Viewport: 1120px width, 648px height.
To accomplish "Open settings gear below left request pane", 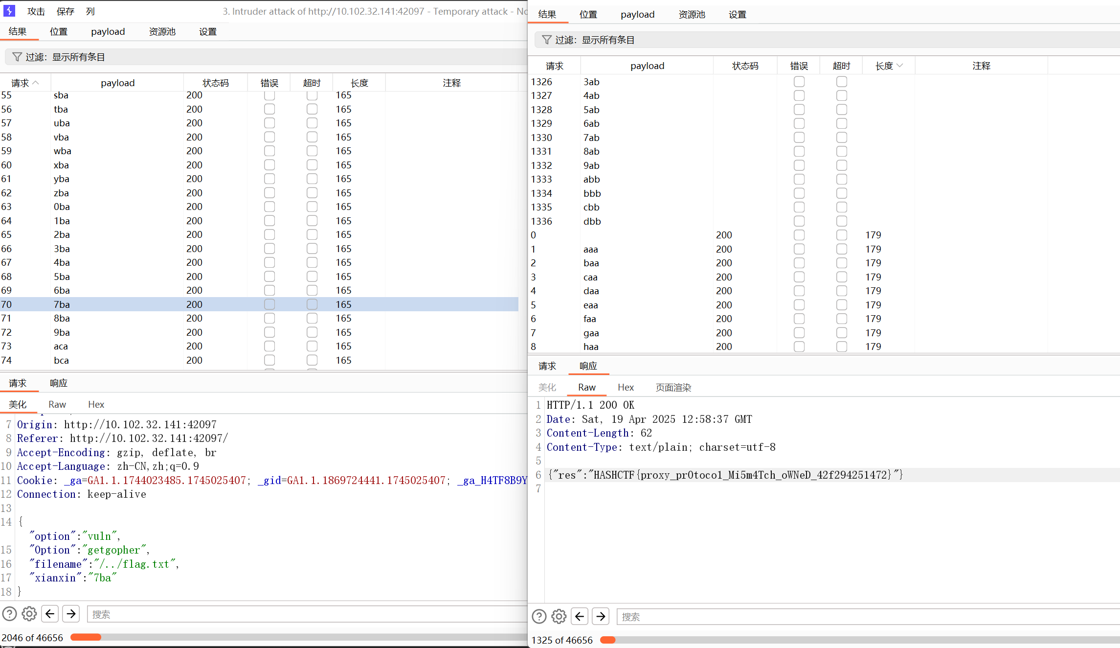I will (x=29, y=614).
